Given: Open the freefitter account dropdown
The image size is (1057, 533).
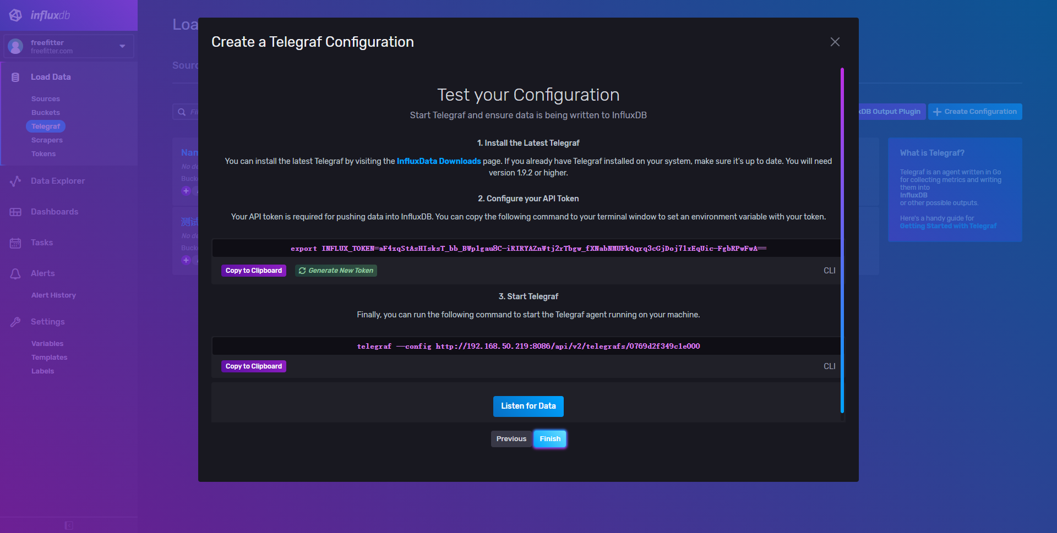Looking at the screenshot, I should coord(69,46).
